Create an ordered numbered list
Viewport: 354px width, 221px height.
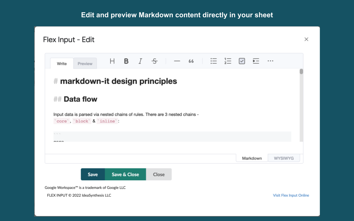pos(228,61)
